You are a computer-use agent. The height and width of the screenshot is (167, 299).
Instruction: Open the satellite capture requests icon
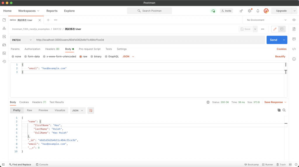241,11
